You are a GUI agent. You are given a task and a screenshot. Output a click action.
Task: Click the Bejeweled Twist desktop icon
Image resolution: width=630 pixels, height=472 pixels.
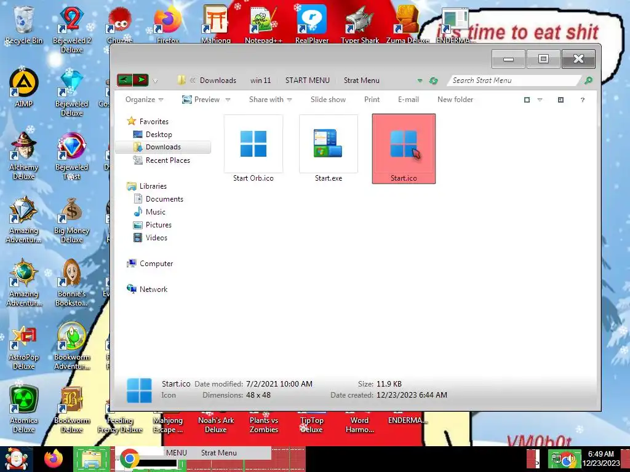coord(71,155)
